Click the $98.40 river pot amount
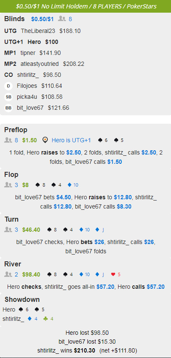The height and width of the screenshot is (358, 171). click(x=32, y=274)
